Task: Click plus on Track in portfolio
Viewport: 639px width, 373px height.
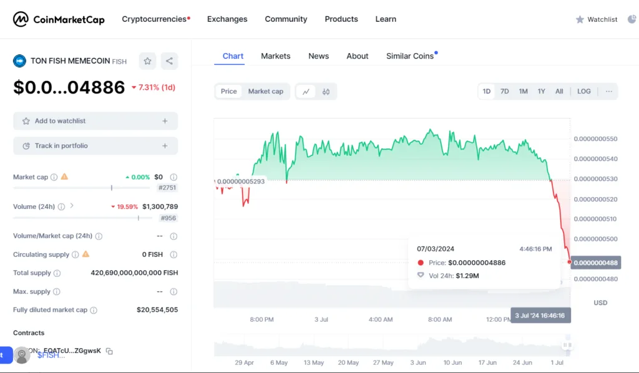Action: pos(165,146)
